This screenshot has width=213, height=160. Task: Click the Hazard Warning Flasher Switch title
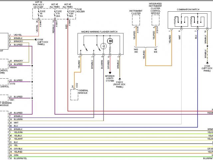(100, 32)
